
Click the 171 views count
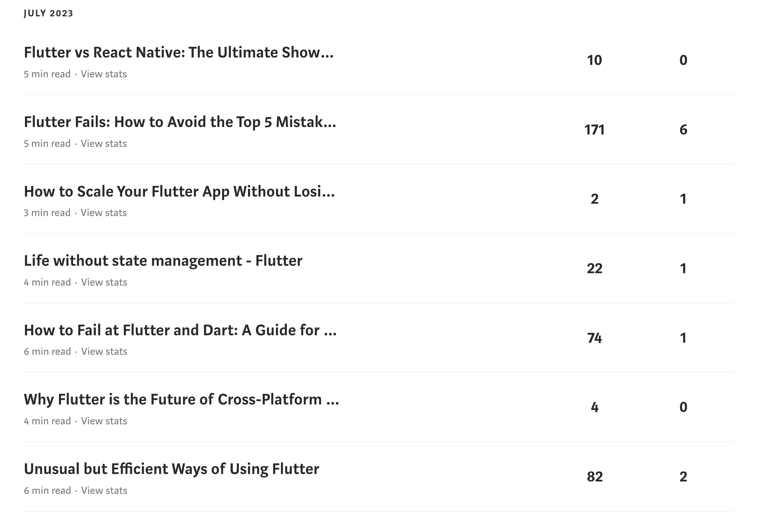594,129
